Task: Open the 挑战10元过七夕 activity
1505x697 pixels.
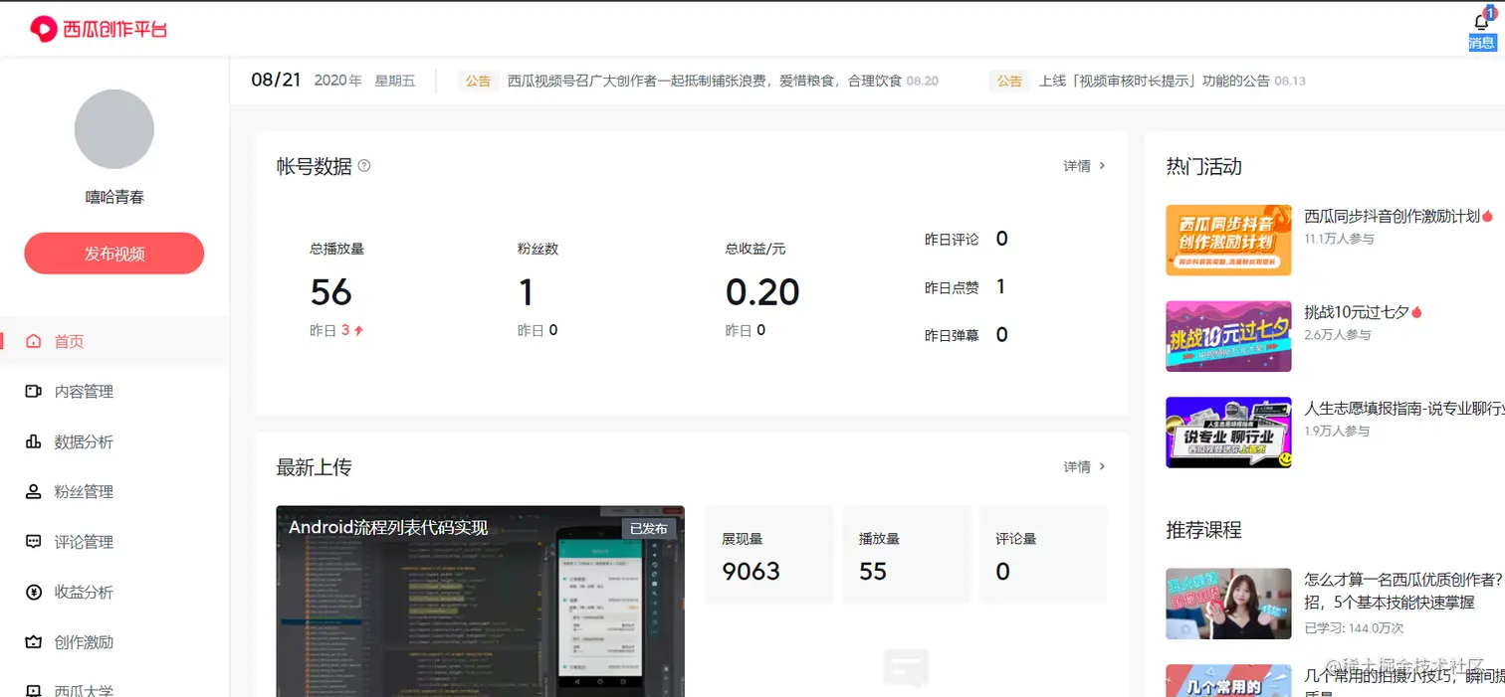Action: (x=1357, y=311)
